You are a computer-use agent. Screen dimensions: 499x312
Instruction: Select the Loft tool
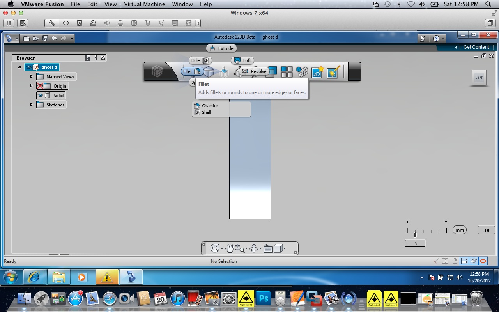pyautogui.click(x=242, y=60)
